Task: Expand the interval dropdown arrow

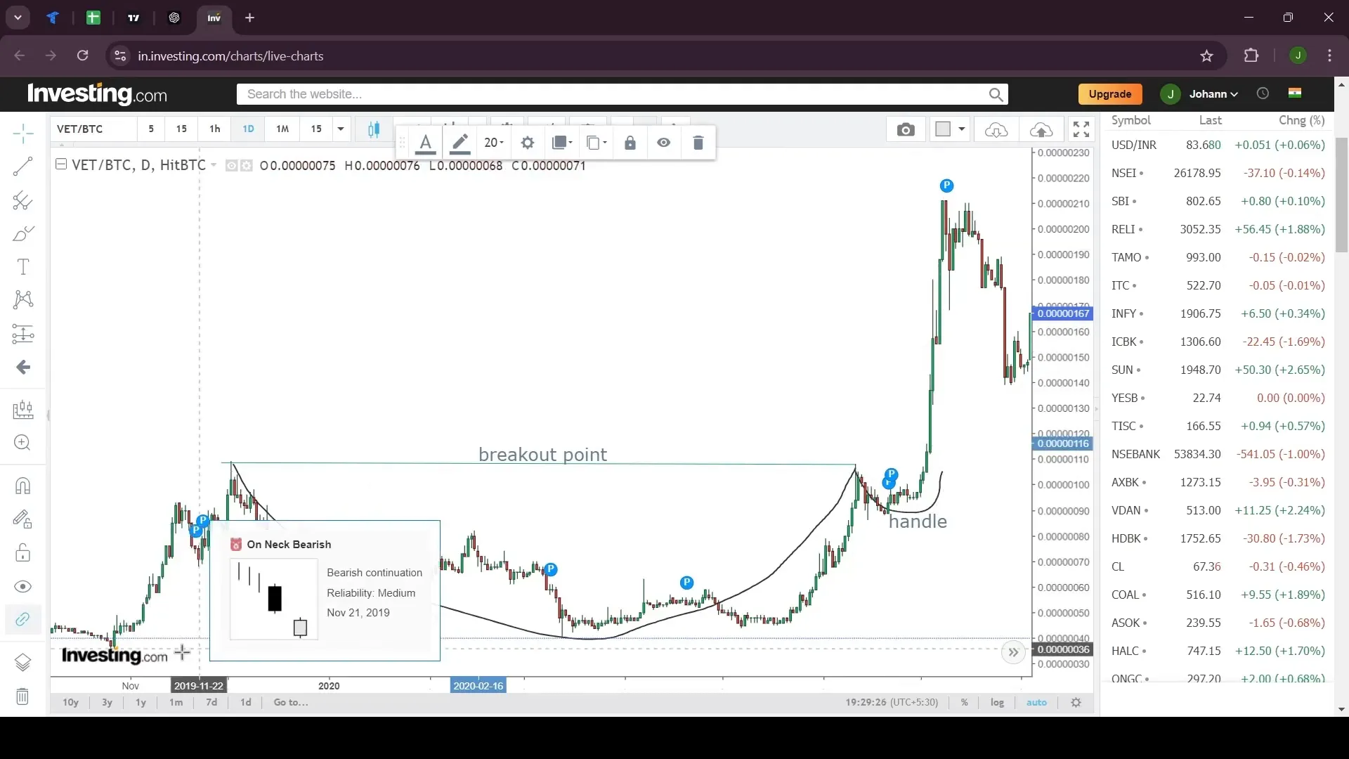Action: [341, 129]
